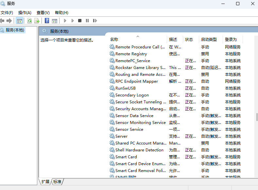Click the 服务 app icon in title bar
The image size is (258, 190).
tap(2, 3)
